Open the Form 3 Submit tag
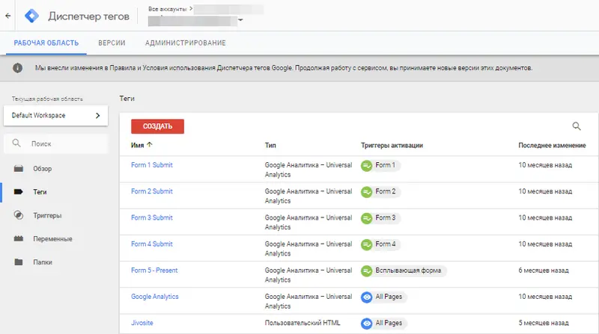This screenshot has height=334, width=599. point(152,217)
